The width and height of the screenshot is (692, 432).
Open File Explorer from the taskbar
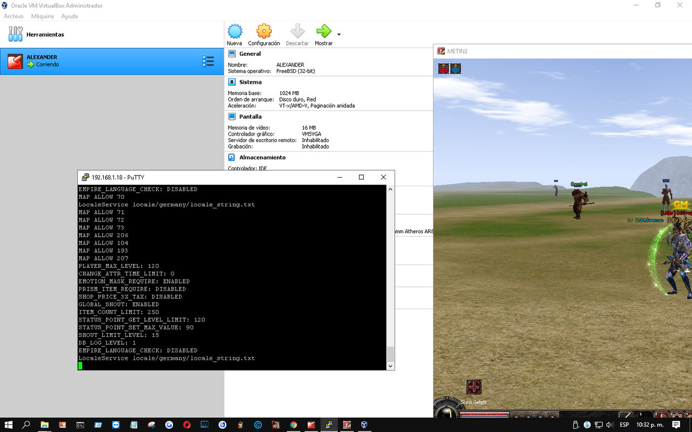tap(44, 425)
